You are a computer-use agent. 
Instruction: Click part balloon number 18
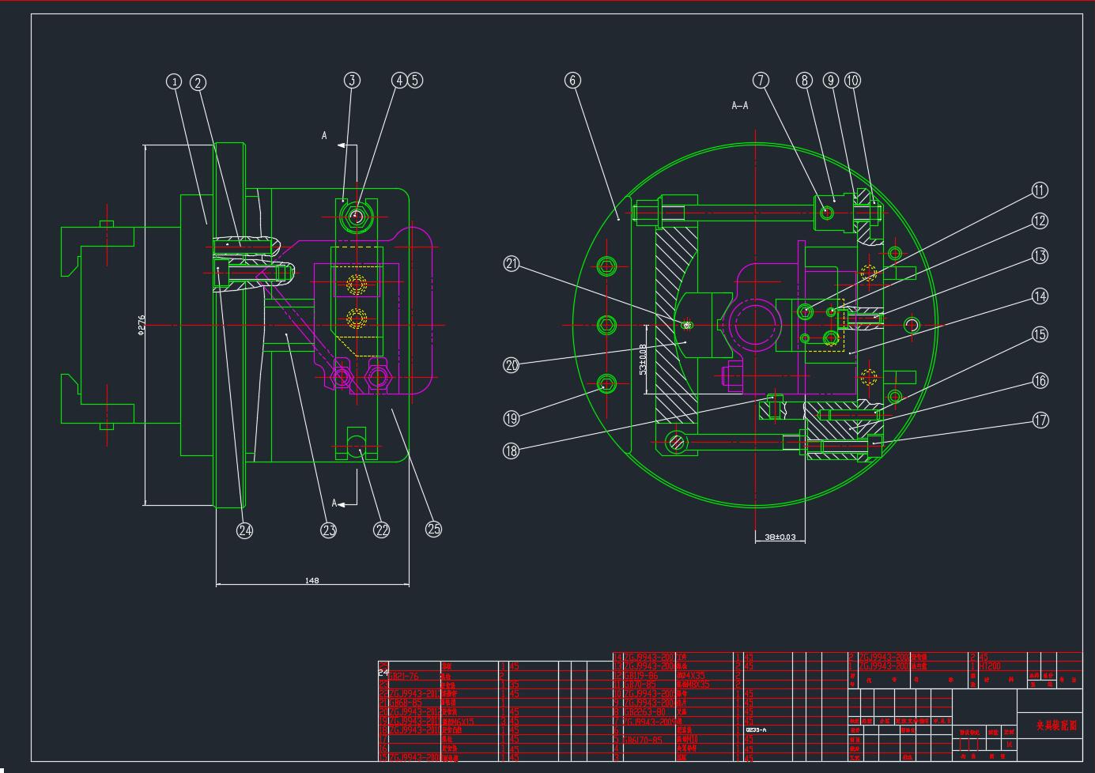(x=512, y=451)
